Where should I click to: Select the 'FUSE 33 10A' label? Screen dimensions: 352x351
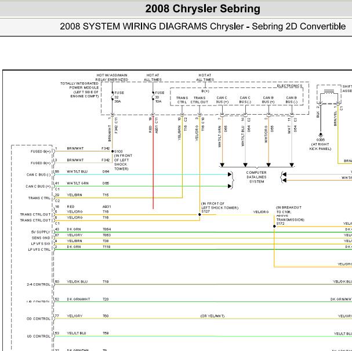[159, 97]
